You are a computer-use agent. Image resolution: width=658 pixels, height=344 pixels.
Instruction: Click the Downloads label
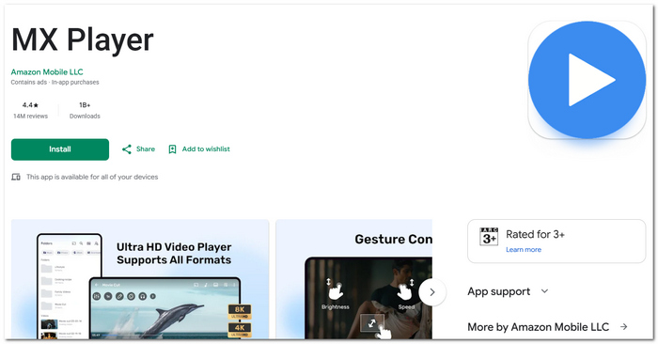coord(85,117)
